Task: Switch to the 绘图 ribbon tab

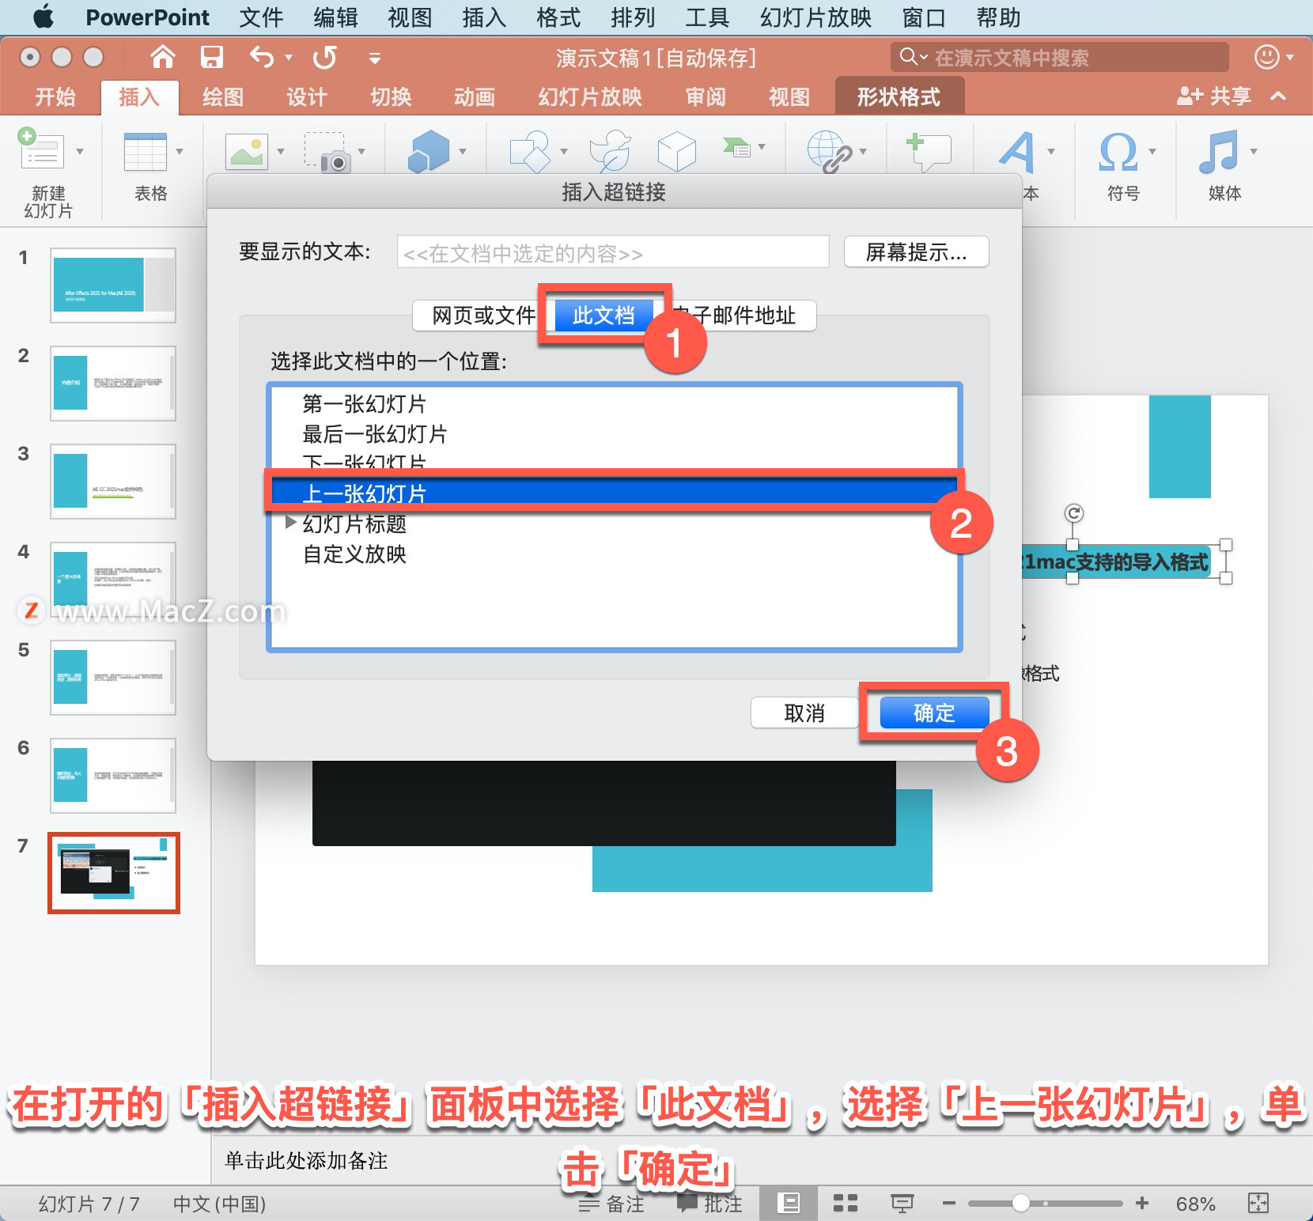Action: (223, 97)
